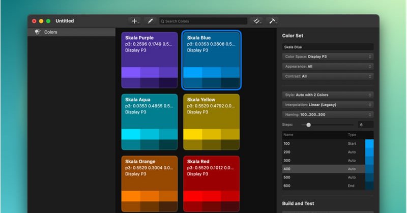The image size is (407, 213).
Task: Open the Naming 100..200..300 dropdown
Action: click(328, 114)
